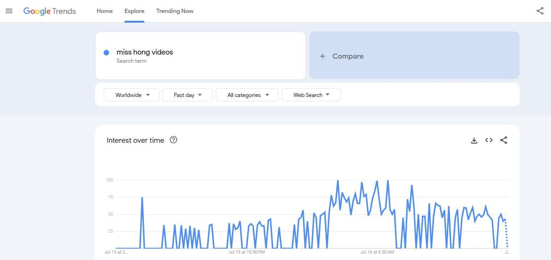Open the embed code icon

coord(489,140)
